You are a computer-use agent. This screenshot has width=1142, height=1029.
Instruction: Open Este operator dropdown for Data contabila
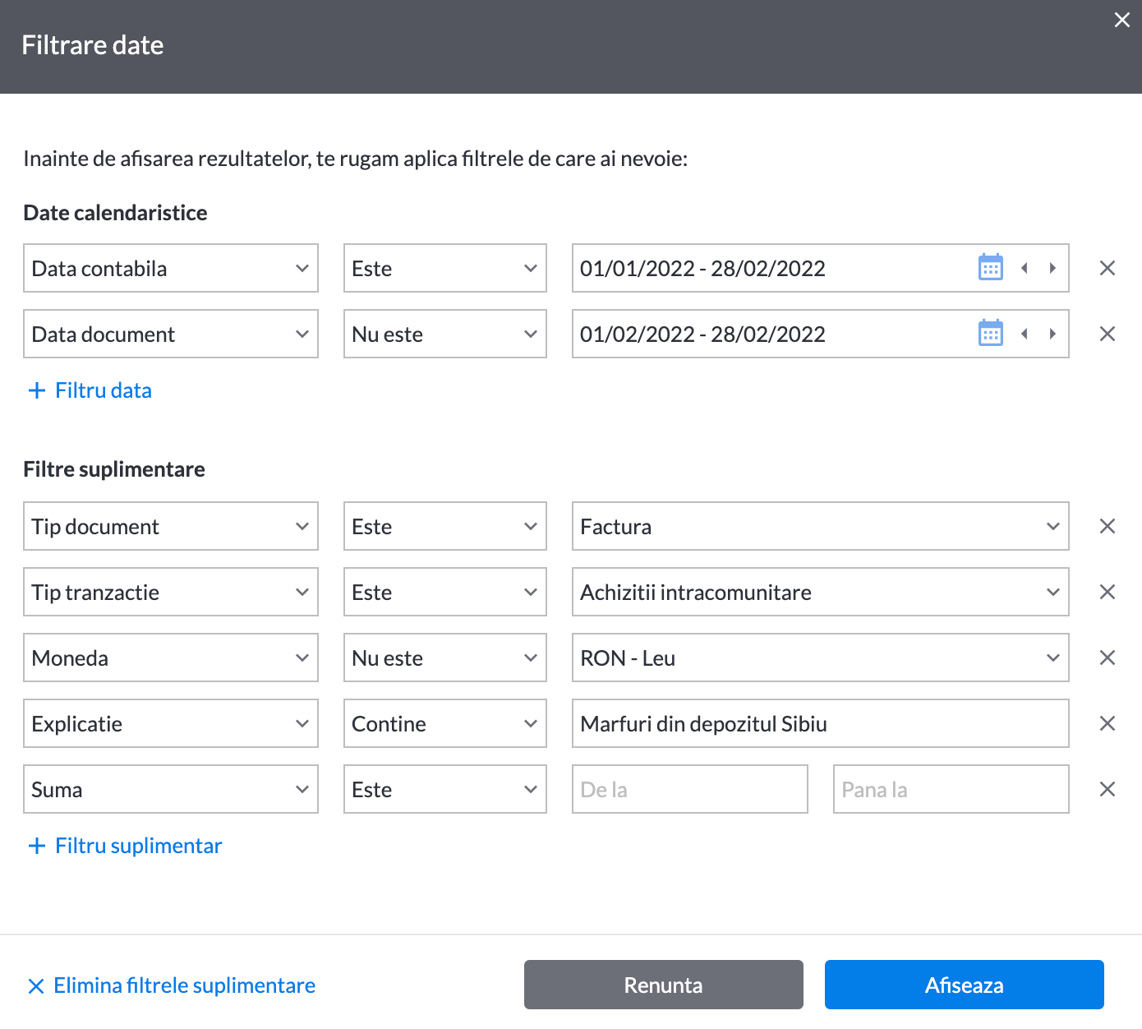coord(445,268)
